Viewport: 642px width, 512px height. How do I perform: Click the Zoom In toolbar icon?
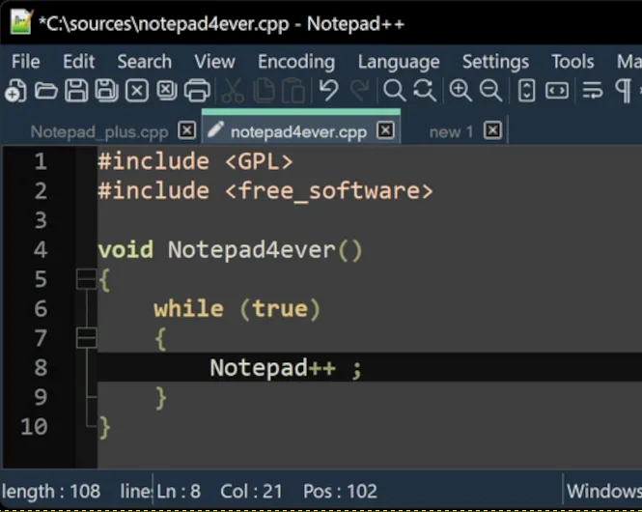[461, 92]
